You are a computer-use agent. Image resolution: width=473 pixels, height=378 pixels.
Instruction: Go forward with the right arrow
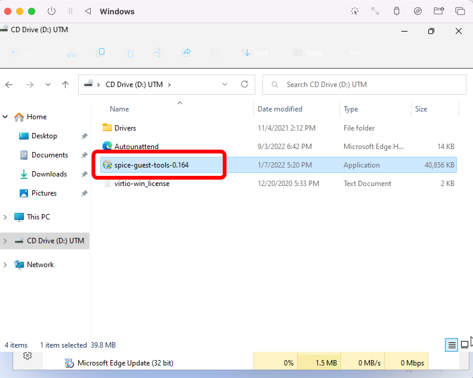click(x=30, y=85)
